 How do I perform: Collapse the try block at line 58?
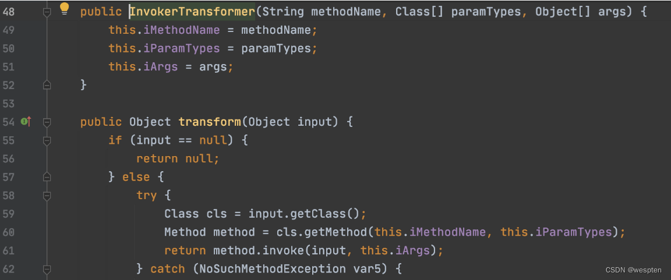[47, 196]
